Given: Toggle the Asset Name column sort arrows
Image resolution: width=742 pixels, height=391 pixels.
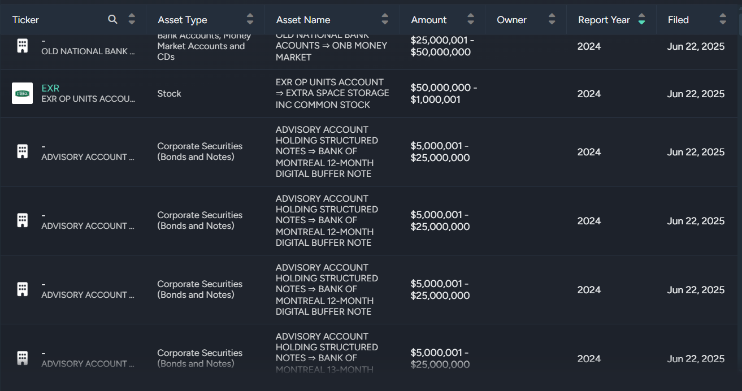Looking at the screenshot, I should click(385, 20).
